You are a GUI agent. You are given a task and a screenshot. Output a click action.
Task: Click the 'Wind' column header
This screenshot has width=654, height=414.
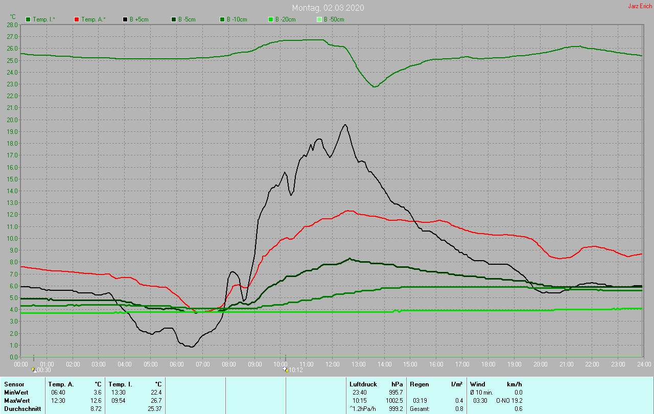tap(477, 384)
